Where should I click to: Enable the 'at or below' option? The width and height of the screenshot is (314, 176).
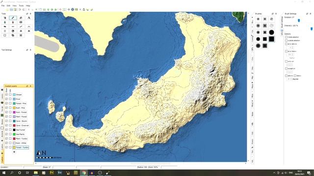(x=286, y=51)
